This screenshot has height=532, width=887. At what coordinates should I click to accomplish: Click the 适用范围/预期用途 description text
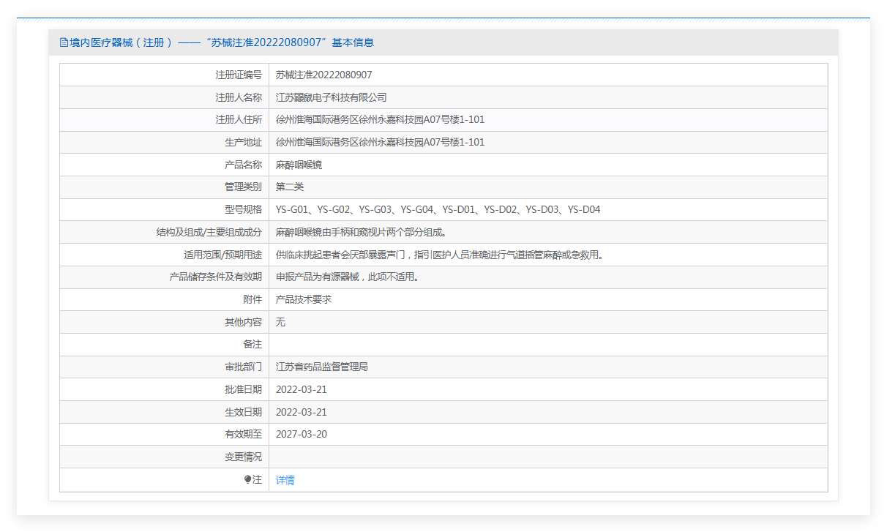click(x=439, y=255)
